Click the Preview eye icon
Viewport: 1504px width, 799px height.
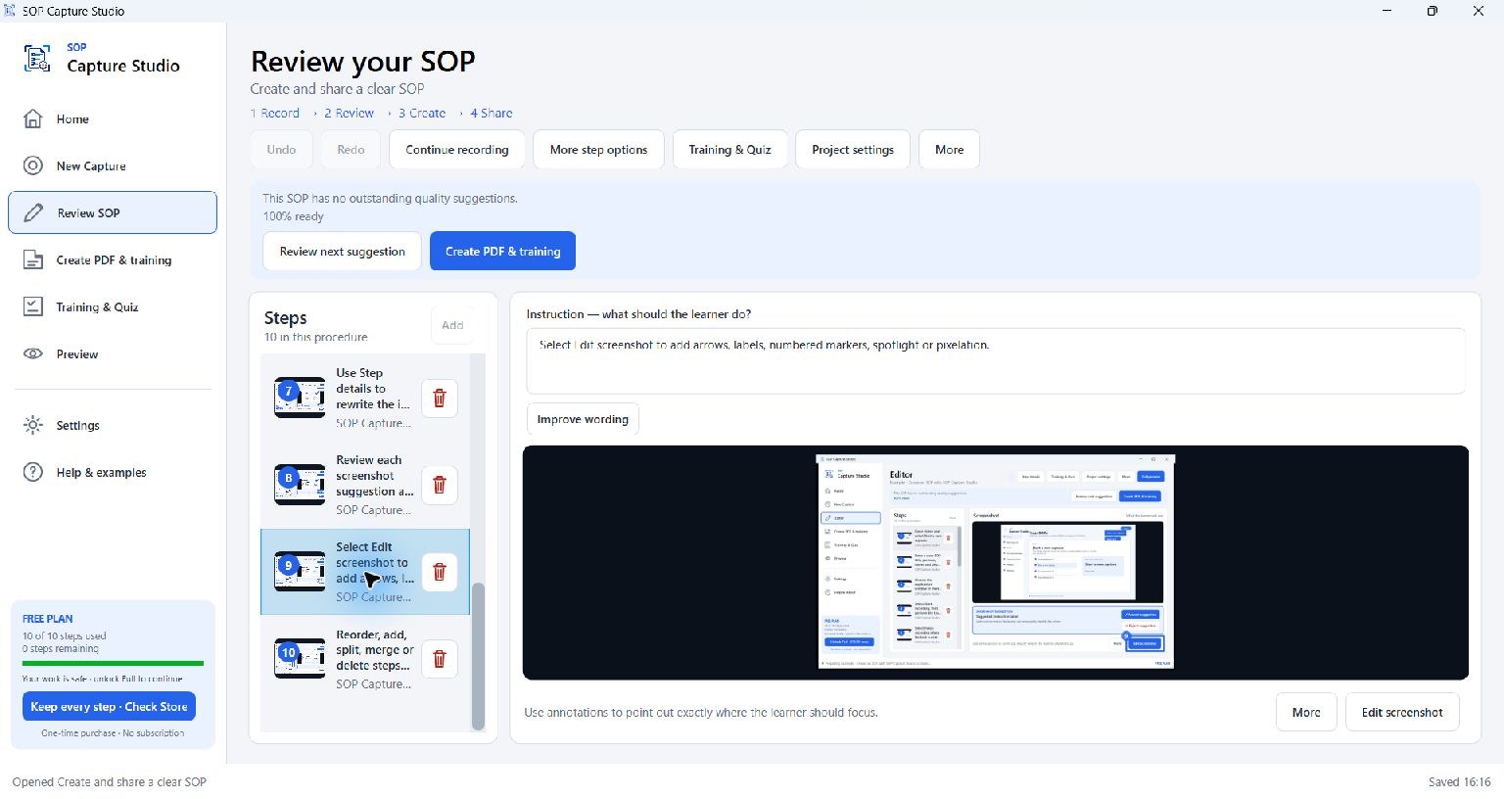tap(33, 354)
